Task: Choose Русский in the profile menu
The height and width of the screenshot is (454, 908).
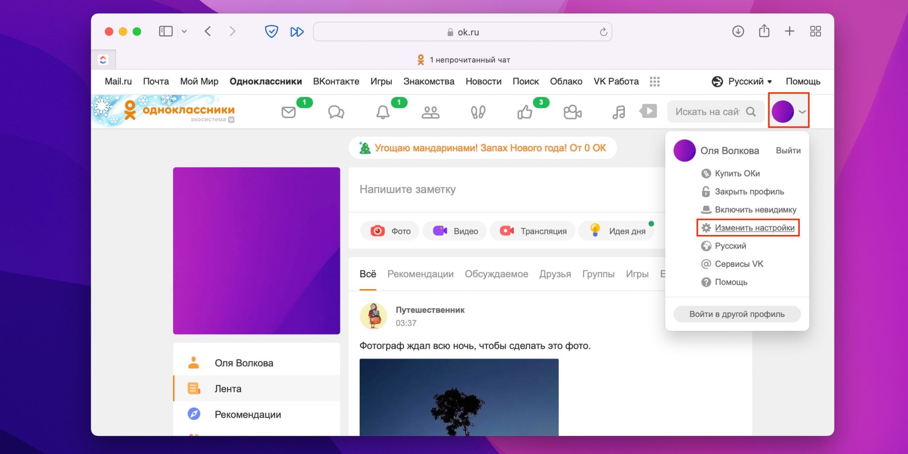Action: click(x=724, y=246)
